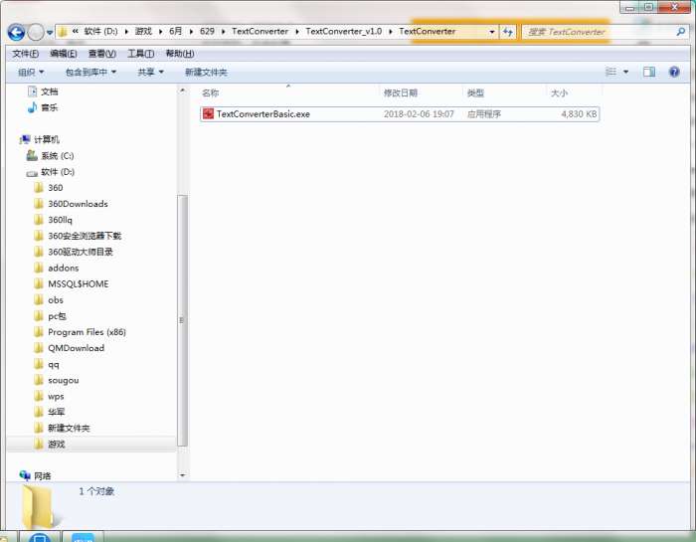Click 游戏 in the address breadcrumb

point(143,32)
